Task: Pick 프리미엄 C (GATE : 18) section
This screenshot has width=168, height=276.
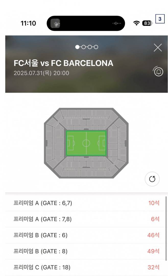Action: (42, 267)
